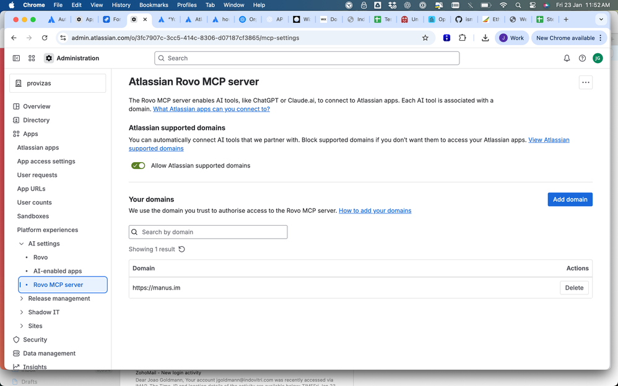Click the https://manus.im domain cell

click(157, 288)
